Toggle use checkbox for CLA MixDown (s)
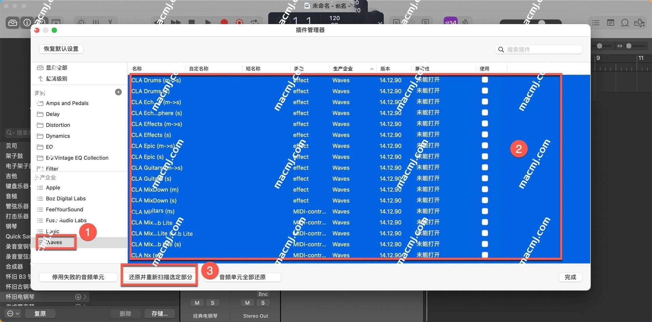The width and height of the screenshot is (652, 322). click(485, 200)
